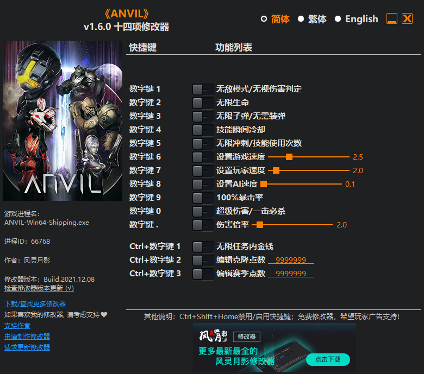Close the trainer with the X icon
This screenshot has width=424, height=374.
pyautogui.click(x=407, y=18)
